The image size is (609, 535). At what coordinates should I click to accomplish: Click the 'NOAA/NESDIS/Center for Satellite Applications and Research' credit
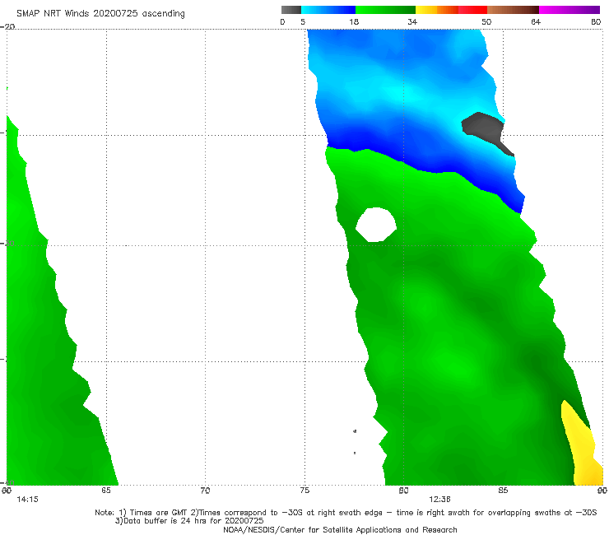pyautogui.click(x=340, y=529)
